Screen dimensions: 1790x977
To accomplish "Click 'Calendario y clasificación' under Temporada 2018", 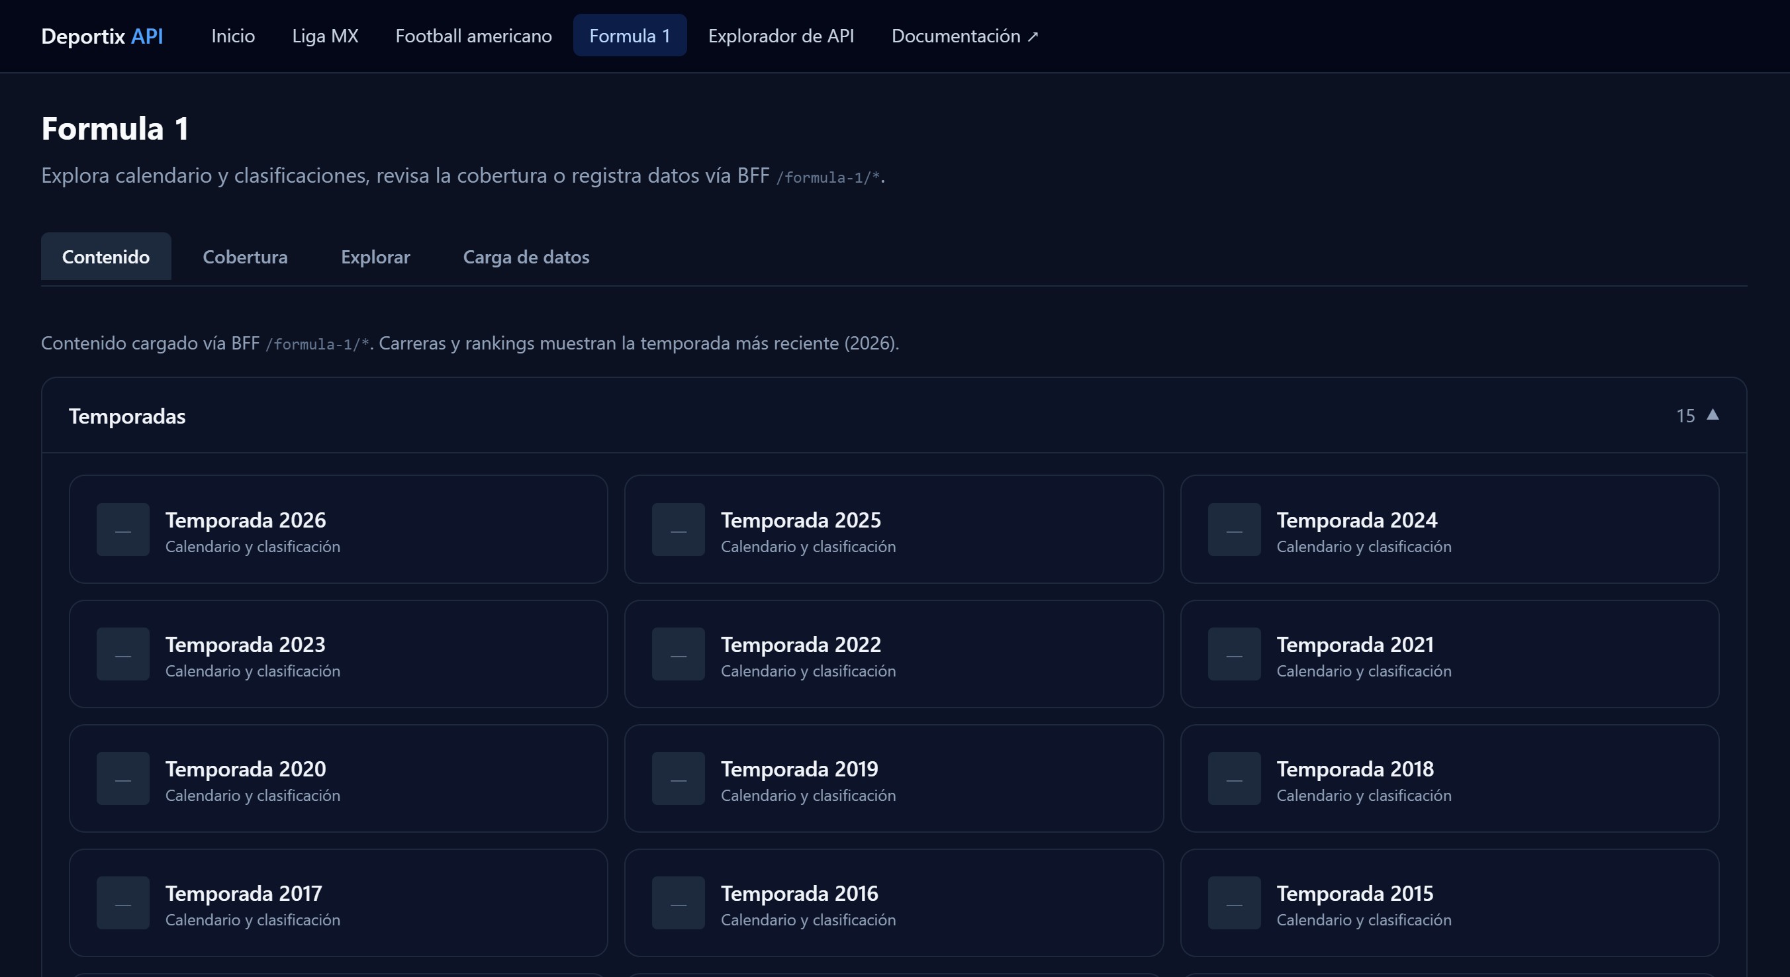I will 1364,796.
